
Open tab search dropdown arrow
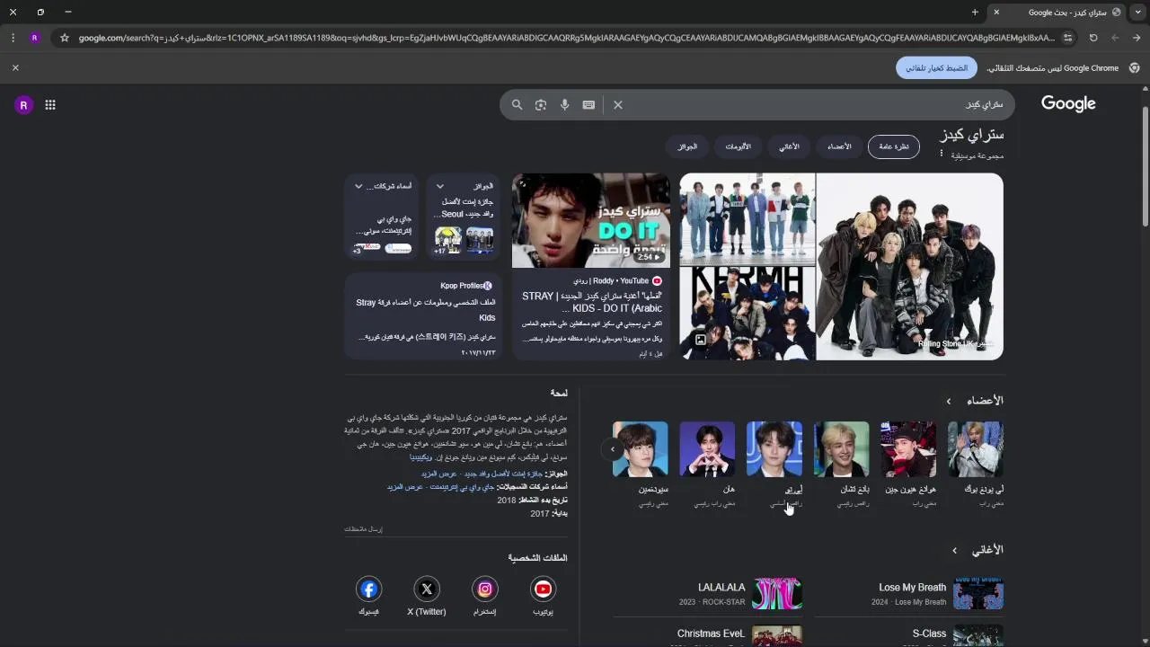pos(1137,13)
